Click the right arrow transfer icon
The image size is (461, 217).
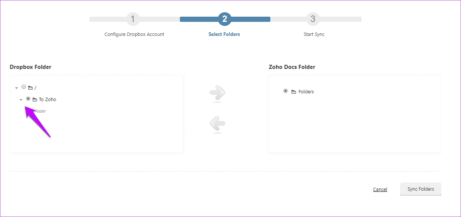coord(218,94)
